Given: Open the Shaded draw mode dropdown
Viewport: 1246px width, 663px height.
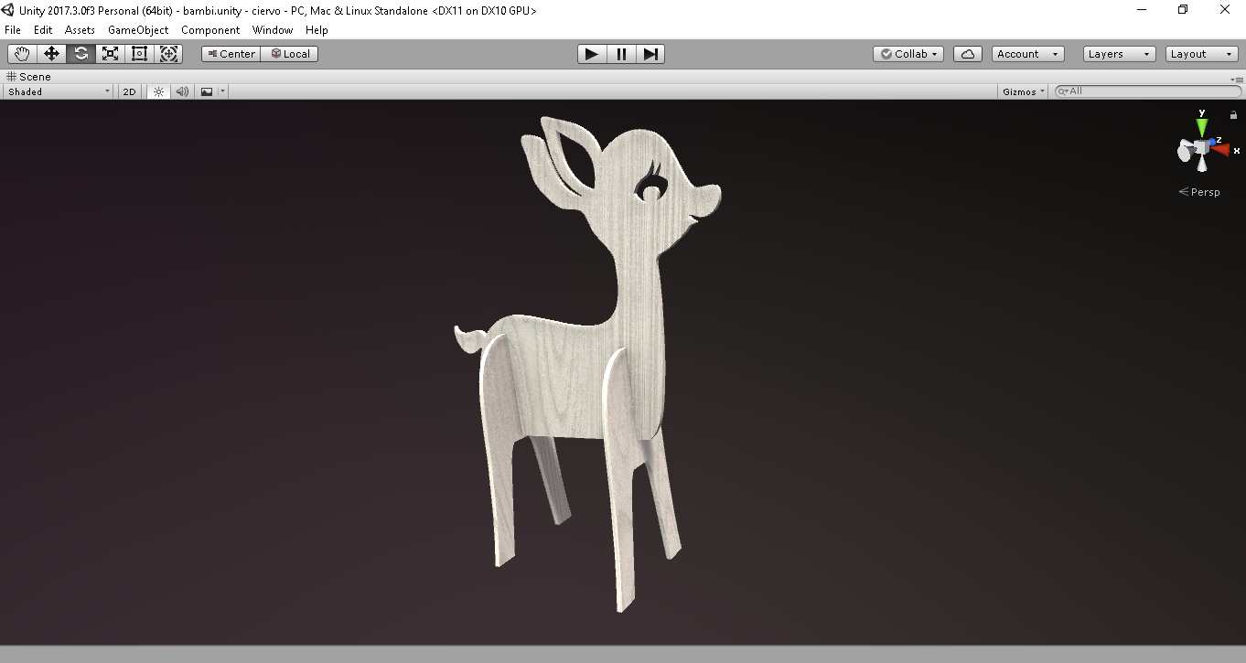Looking at the screenshot, I should point(59,91).
